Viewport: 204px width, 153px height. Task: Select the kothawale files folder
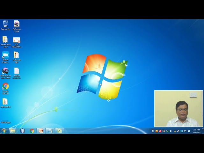[17, 57]
